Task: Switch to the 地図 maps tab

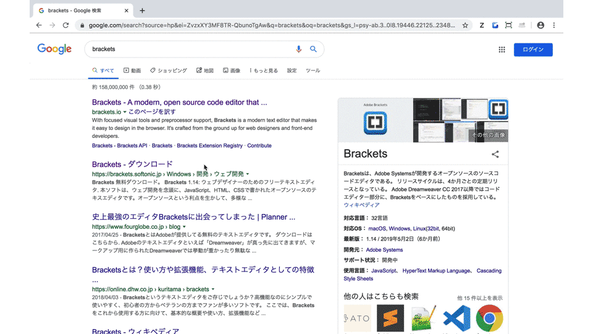Action: coord(204,71)
